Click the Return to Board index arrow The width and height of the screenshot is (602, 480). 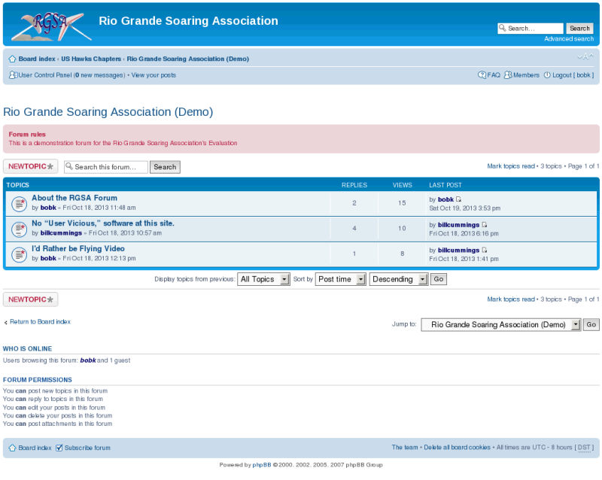(x=6, y=322)
